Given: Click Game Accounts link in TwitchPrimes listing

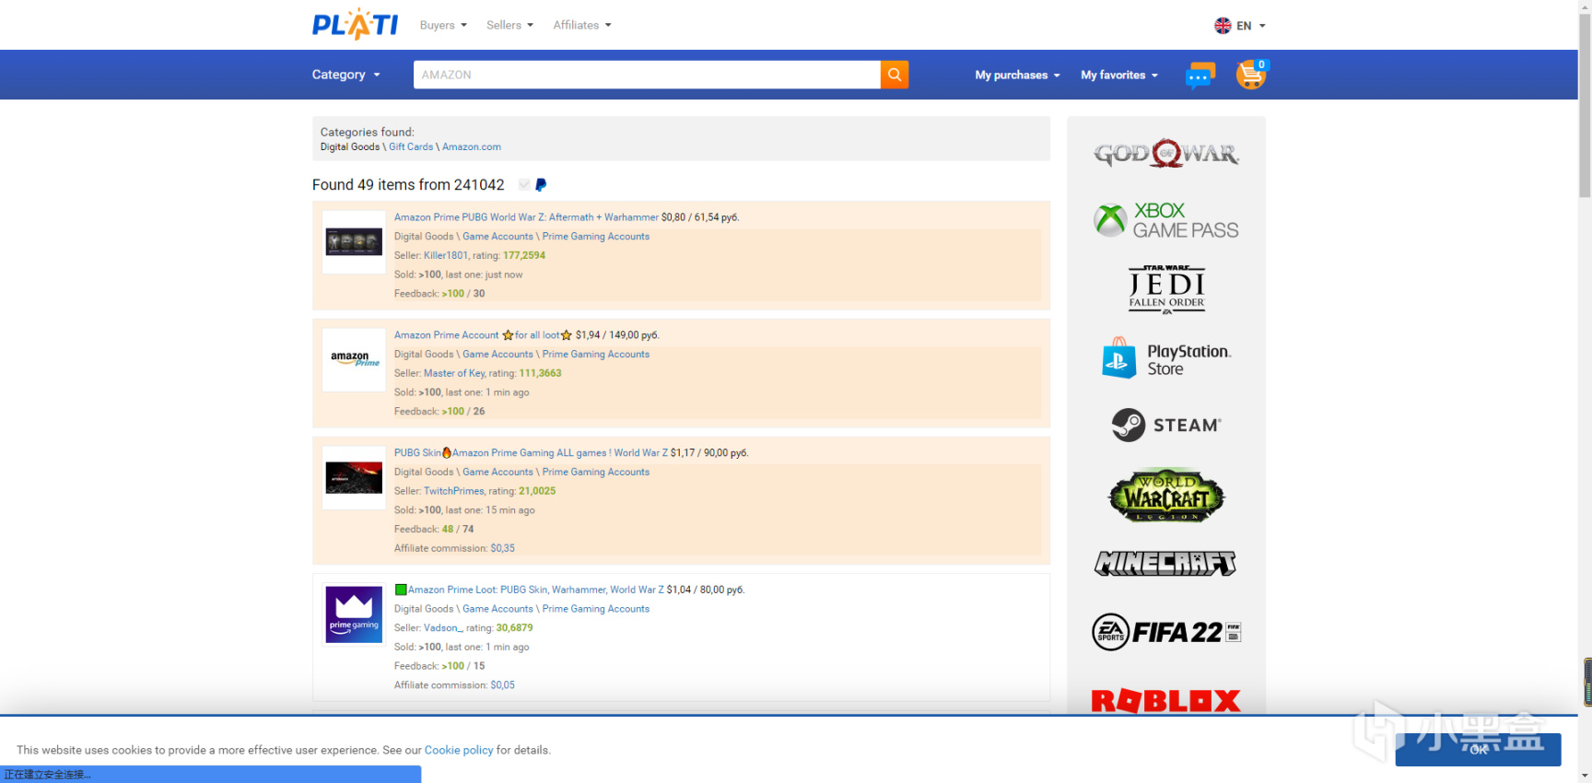Looking at the screenshot, I should point(497,473).
